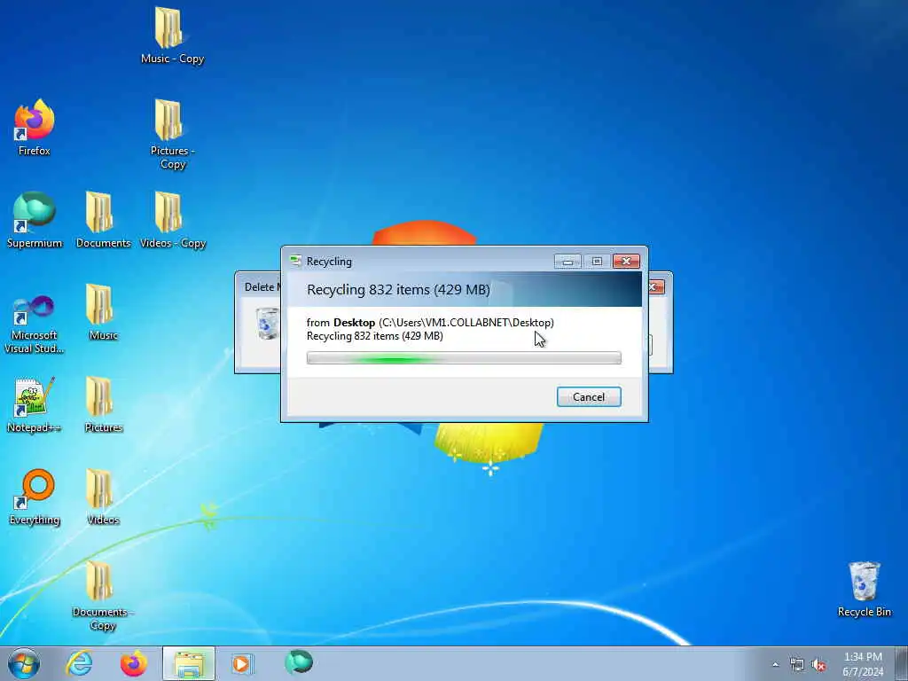The width and height of the screenshot is (908, 681).
Task: Select the Documents - Copy folder
Action: tap(103, 596)
